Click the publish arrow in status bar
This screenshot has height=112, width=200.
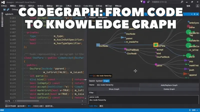click(190, 110)
